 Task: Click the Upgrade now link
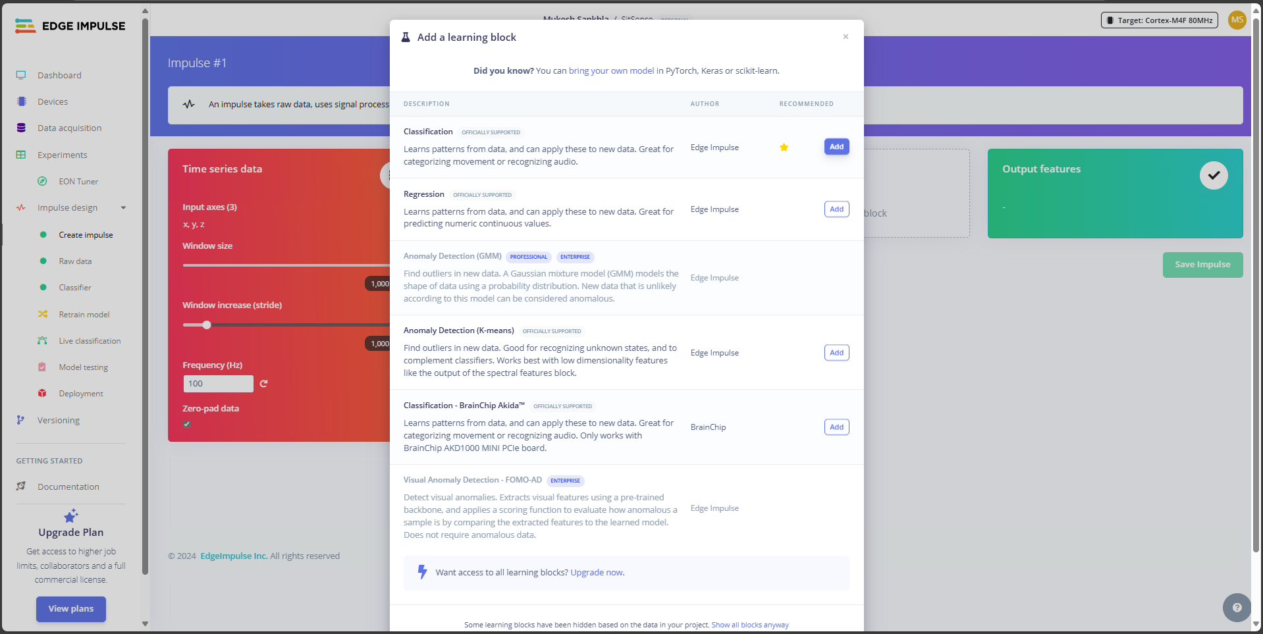coord(596,573)
